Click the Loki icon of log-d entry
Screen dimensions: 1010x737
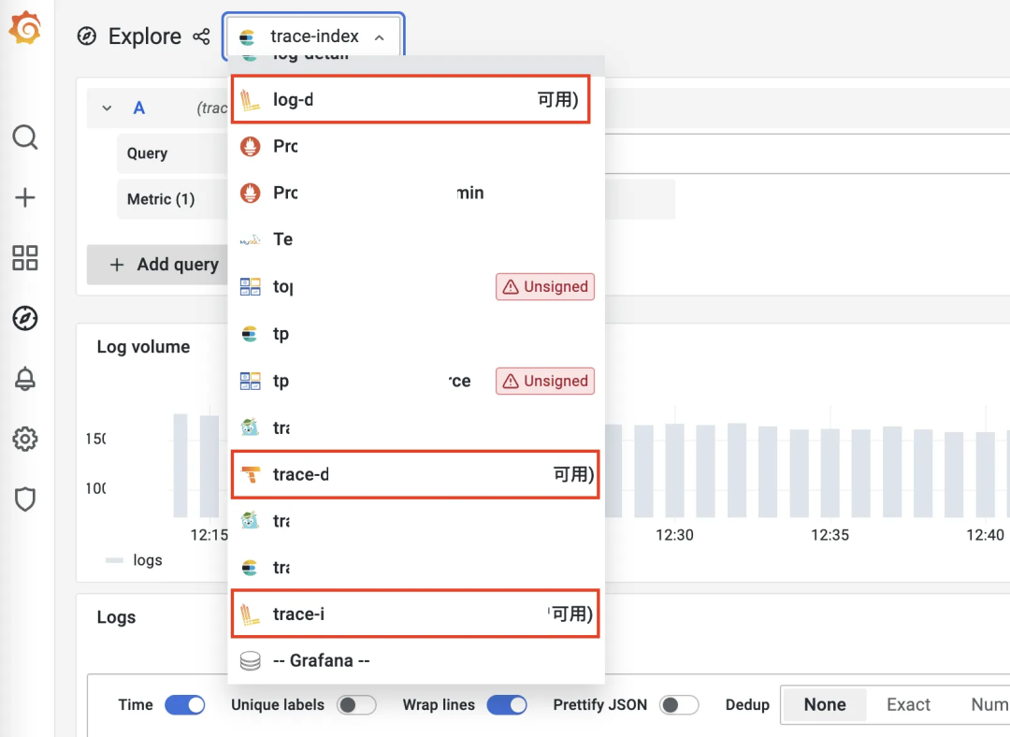(250, 100)
